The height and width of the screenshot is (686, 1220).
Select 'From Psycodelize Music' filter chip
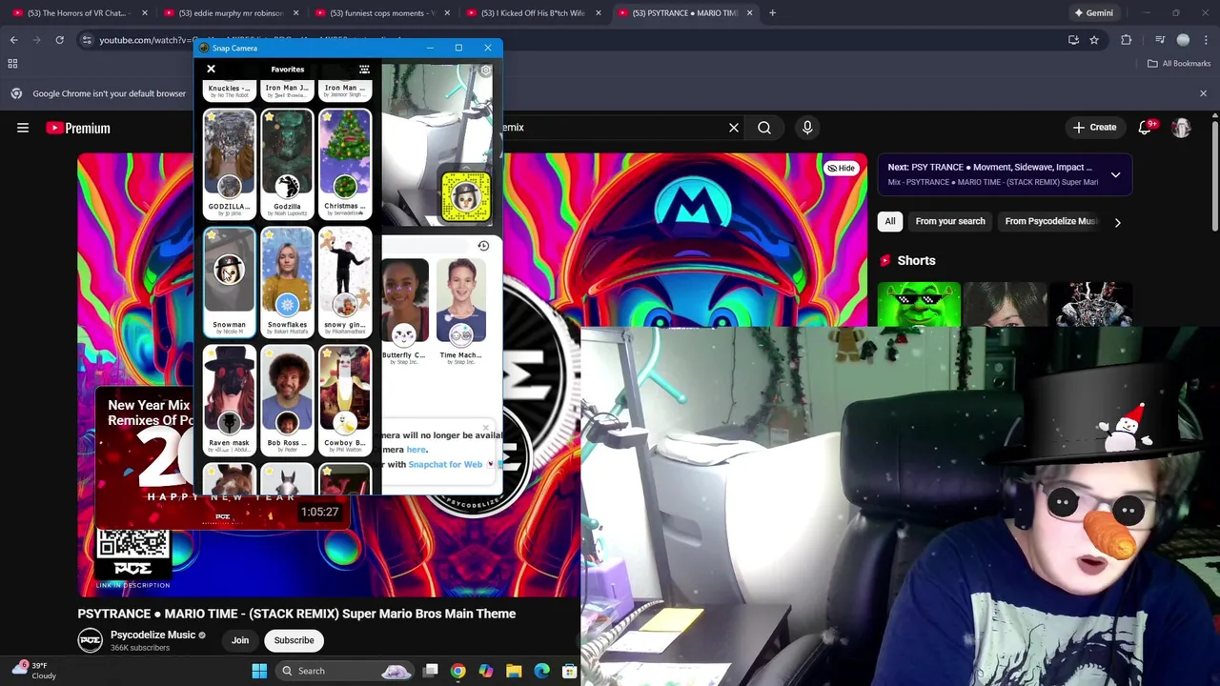coord(1050,221)
